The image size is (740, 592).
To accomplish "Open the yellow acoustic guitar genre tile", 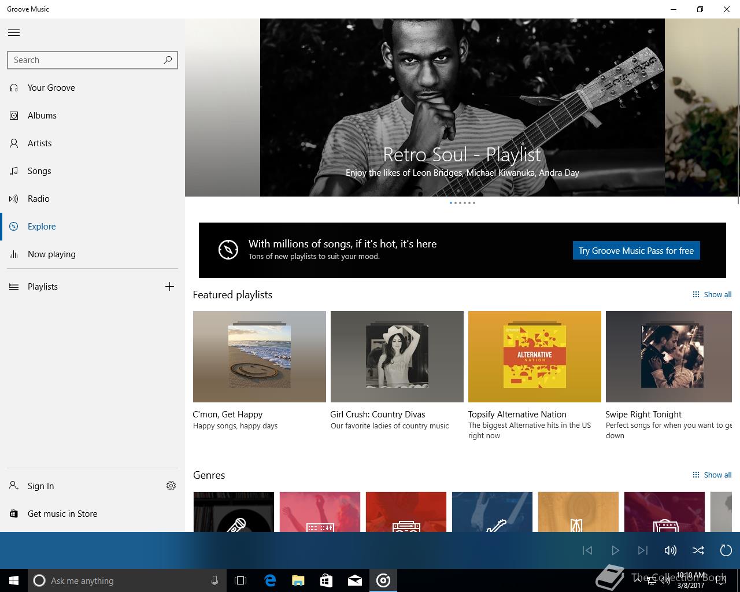I will tap(578, 512).
